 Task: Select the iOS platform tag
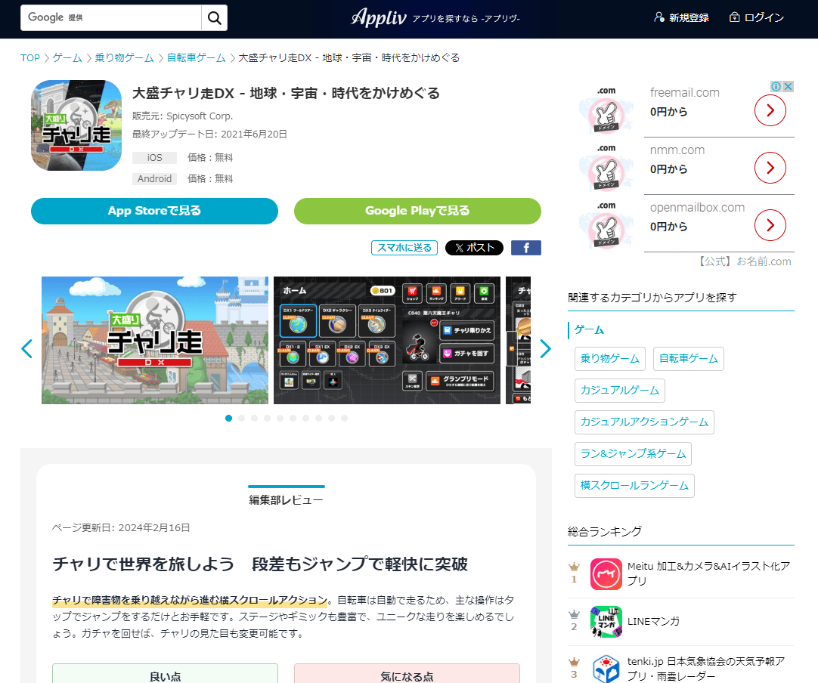[x=154, y=157]
